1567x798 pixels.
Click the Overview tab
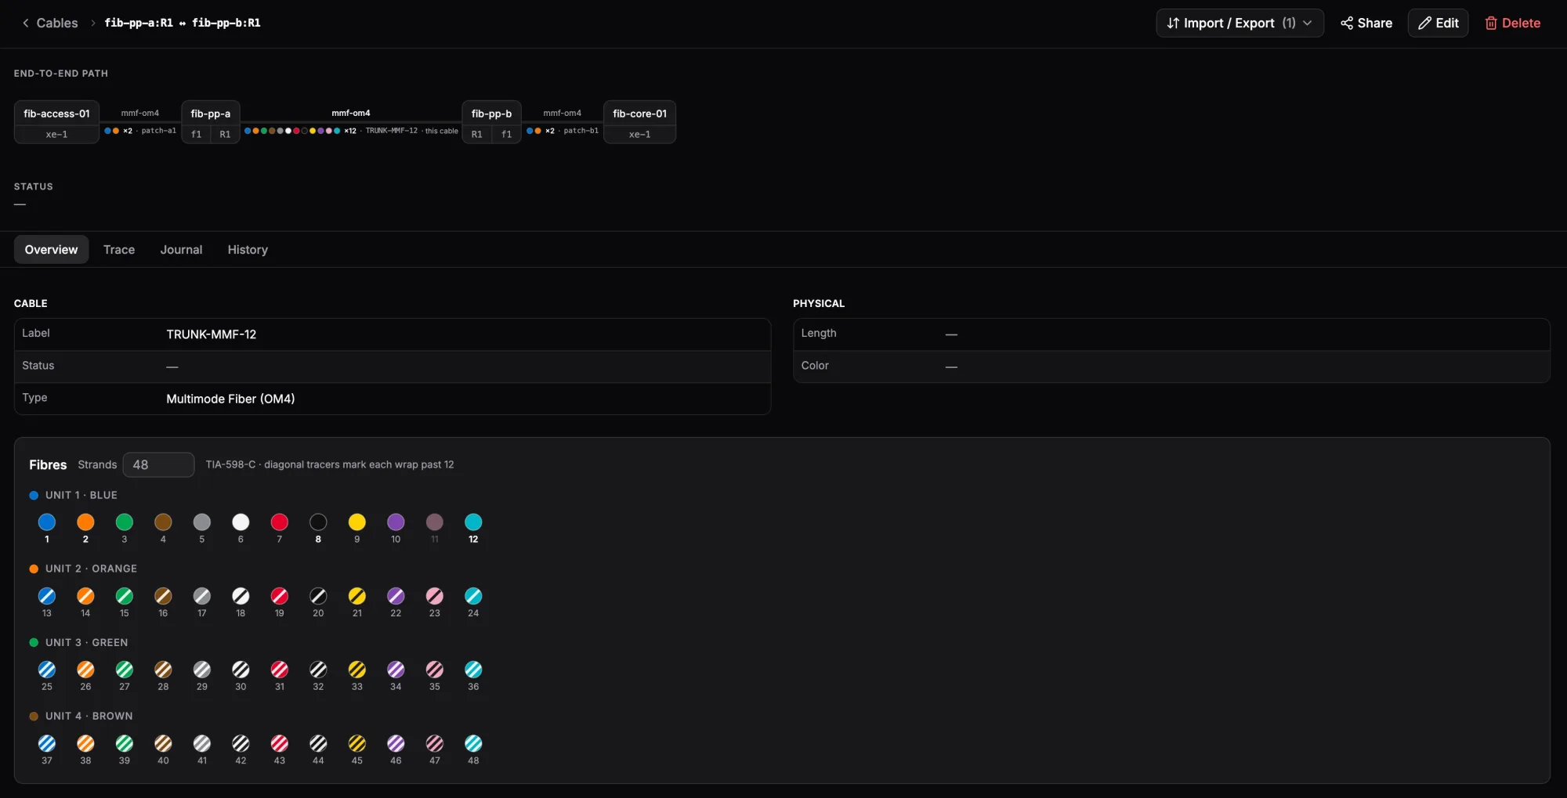coord(51,250)
